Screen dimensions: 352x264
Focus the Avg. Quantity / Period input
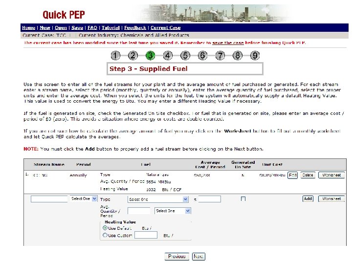coord(139,211)
